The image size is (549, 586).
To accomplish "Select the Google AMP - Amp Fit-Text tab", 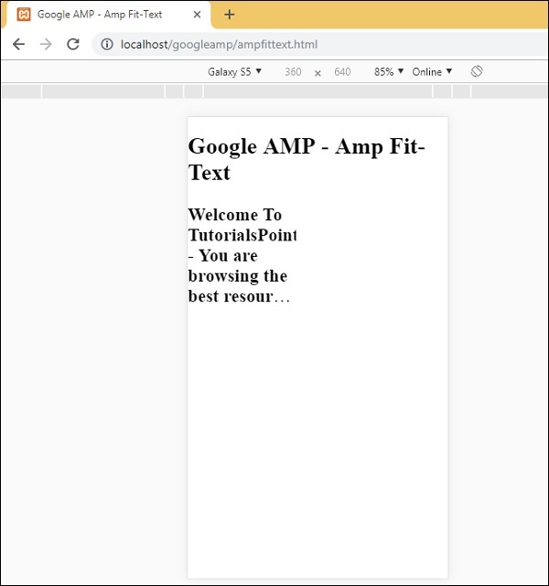I will click(x=108, y=15).
